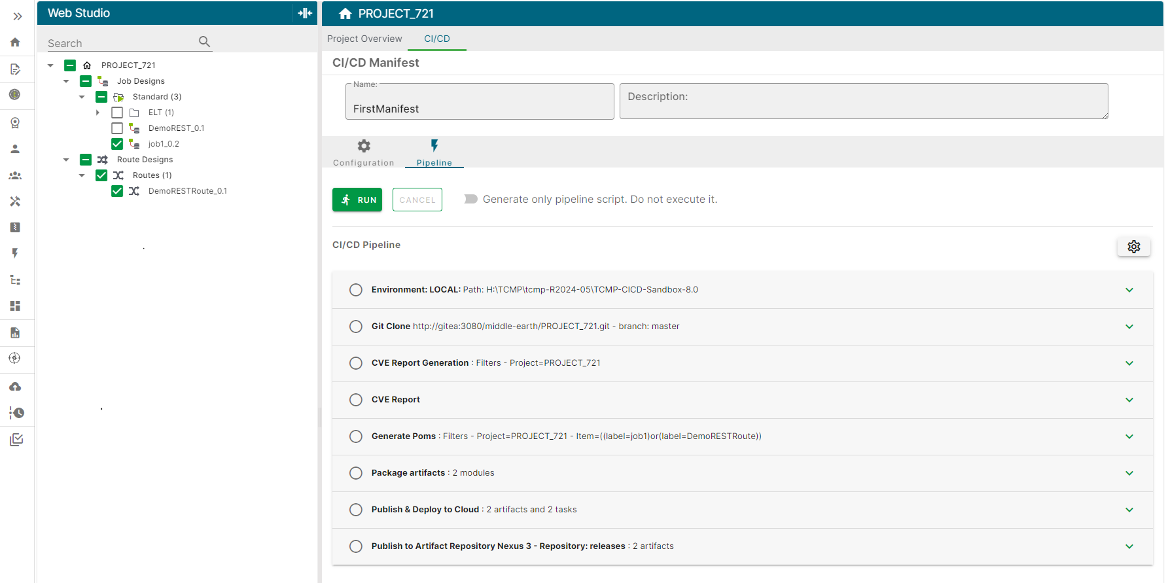Click the Description text field
Image resolution: width=1166 pixels, height=583 pixels.
pos(863,101)
